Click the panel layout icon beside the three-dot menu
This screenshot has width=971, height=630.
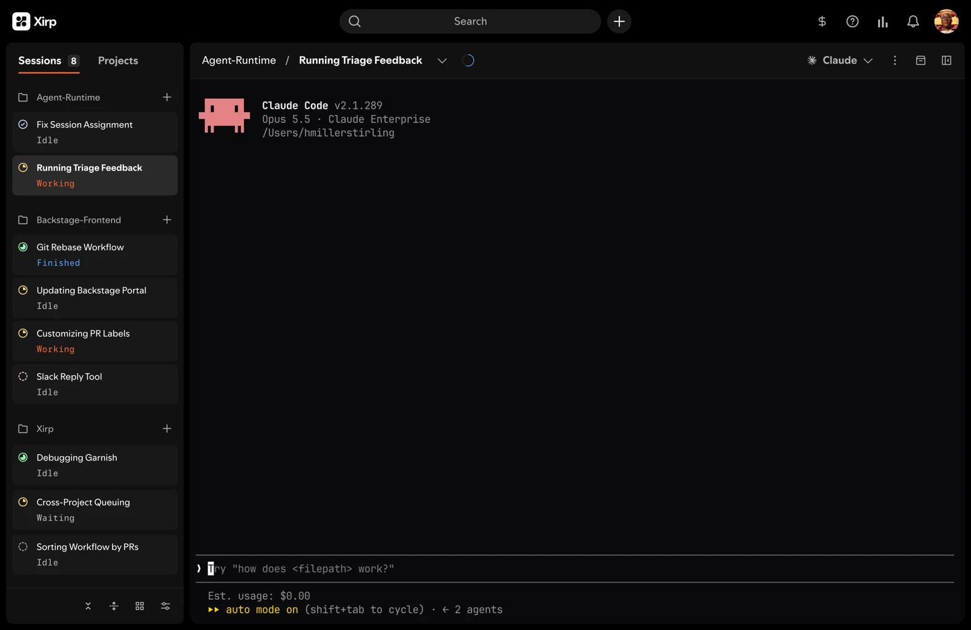tap(921, 60)
